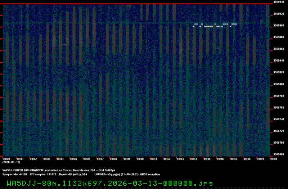This screenshot has width=288, height=189.
Task: Click the 00:09 time axis label
Action: [x=127, y=158]
